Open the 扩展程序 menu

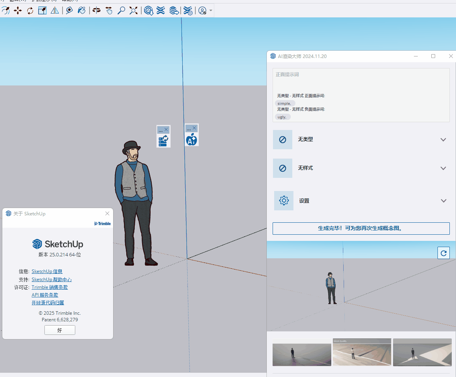coord(42,1)
